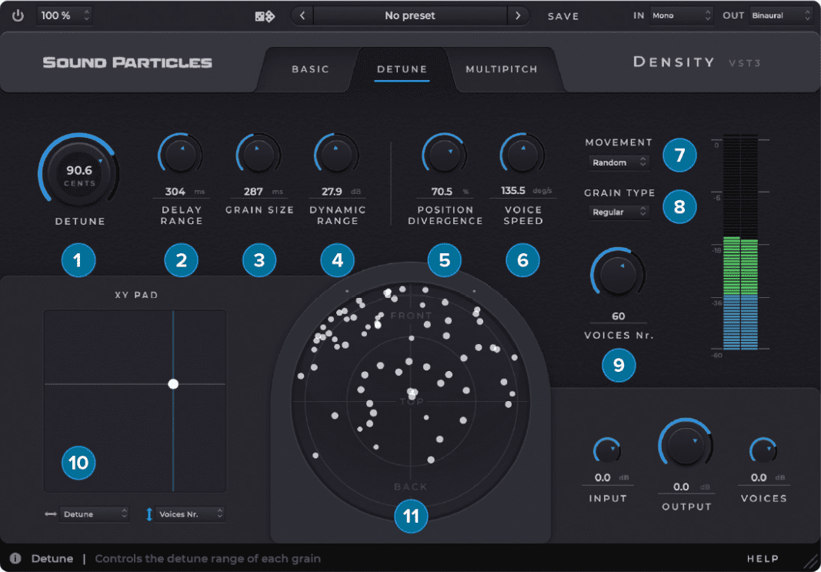The width and height of the screenshot is (821, 572).
Task: Click the XY pad white handle
Action: click(173, 384)
